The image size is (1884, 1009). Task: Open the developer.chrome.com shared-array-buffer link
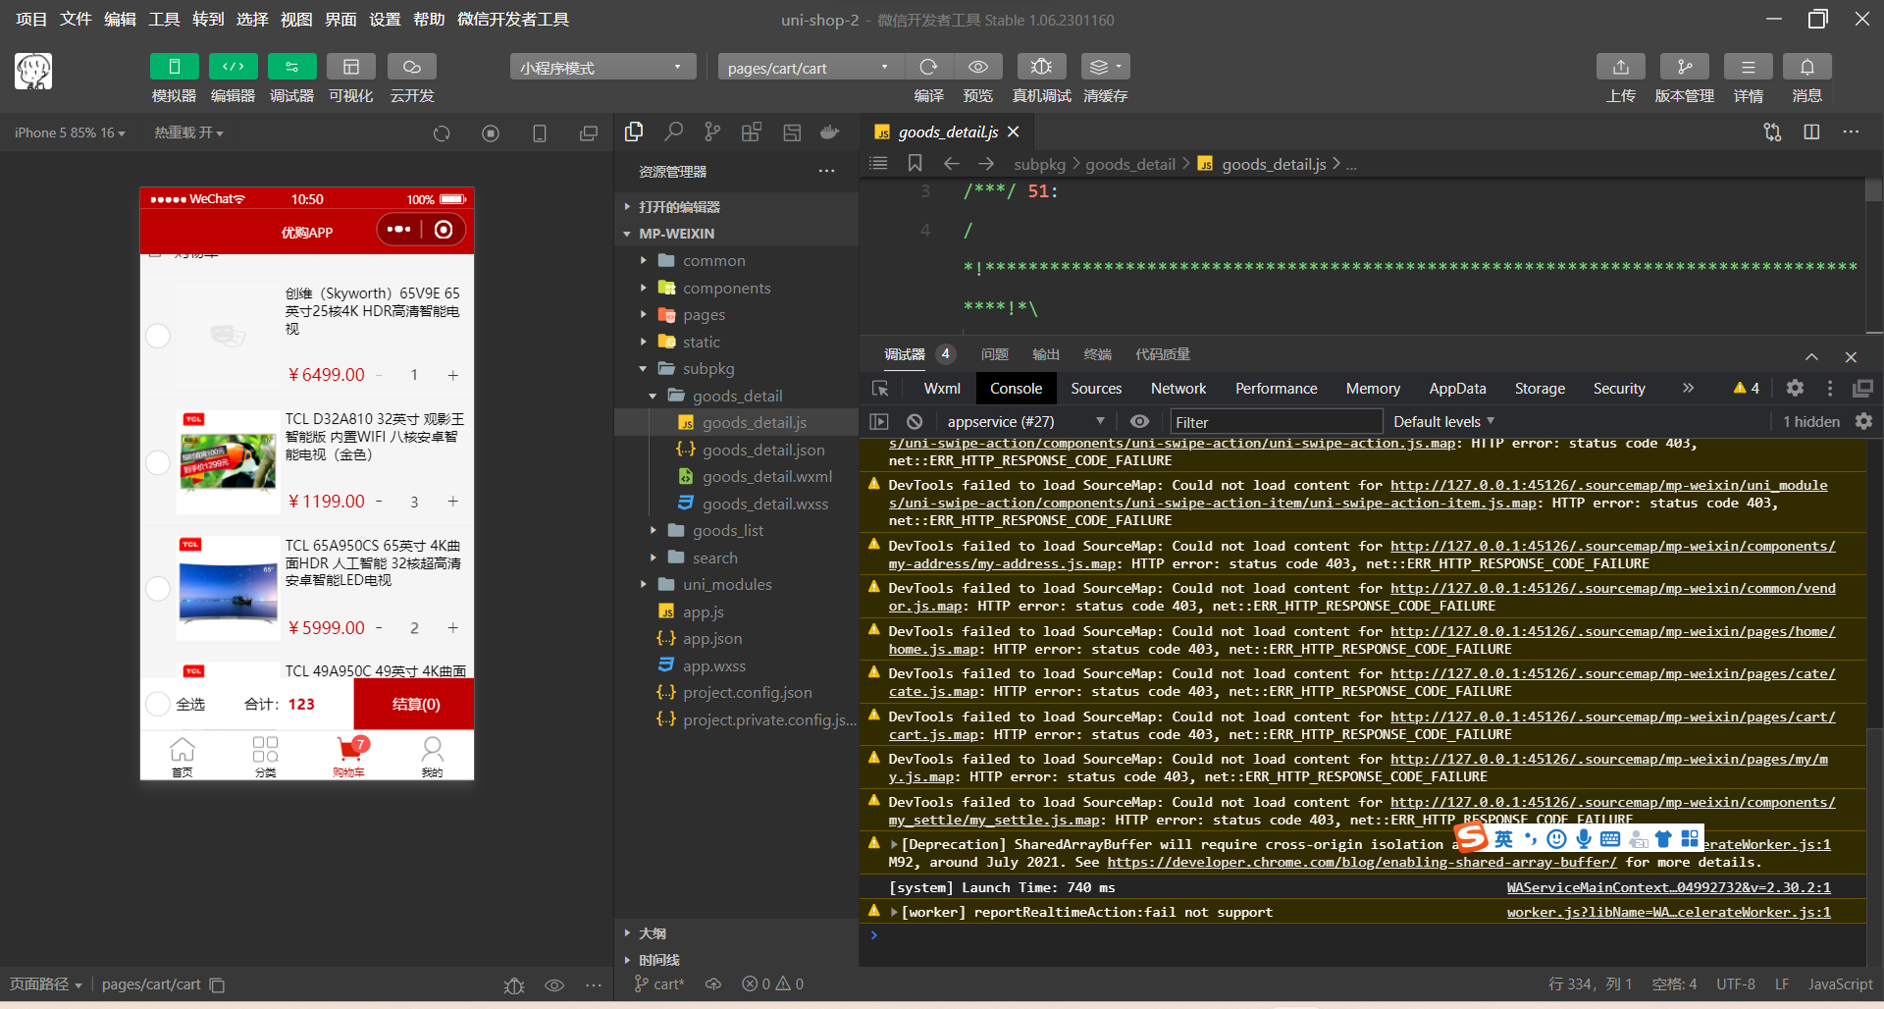1362,862
